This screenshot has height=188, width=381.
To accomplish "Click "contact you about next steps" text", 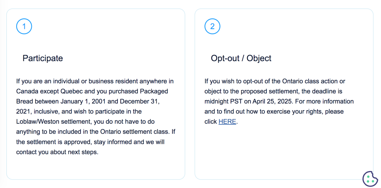I will tap(56, 152).
